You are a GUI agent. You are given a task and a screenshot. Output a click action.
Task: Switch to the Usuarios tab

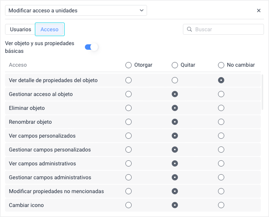pyautogui.click(x=20, y=29)
